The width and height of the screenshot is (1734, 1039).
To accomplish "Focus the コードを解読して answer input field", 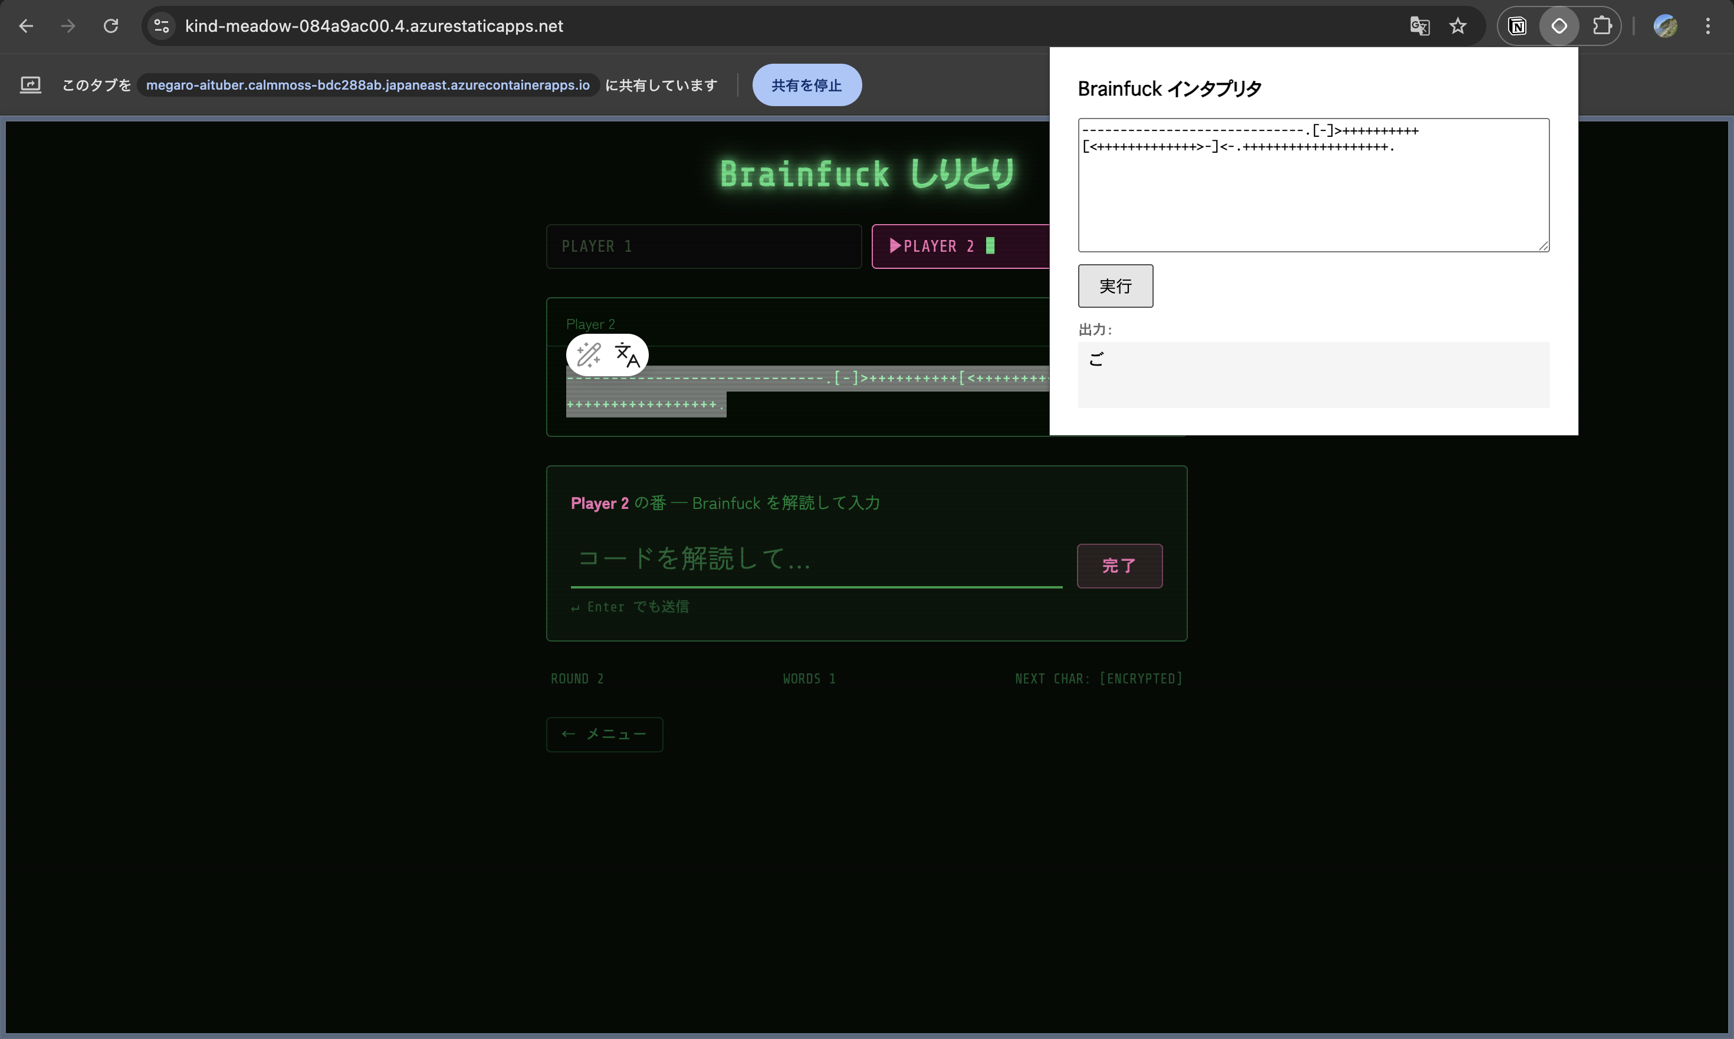I will click(816, 560).
